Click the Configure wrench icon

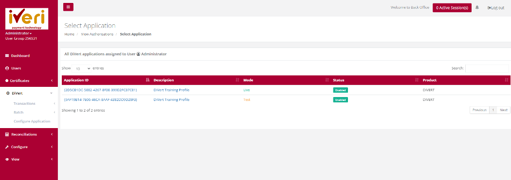point(7,147)
